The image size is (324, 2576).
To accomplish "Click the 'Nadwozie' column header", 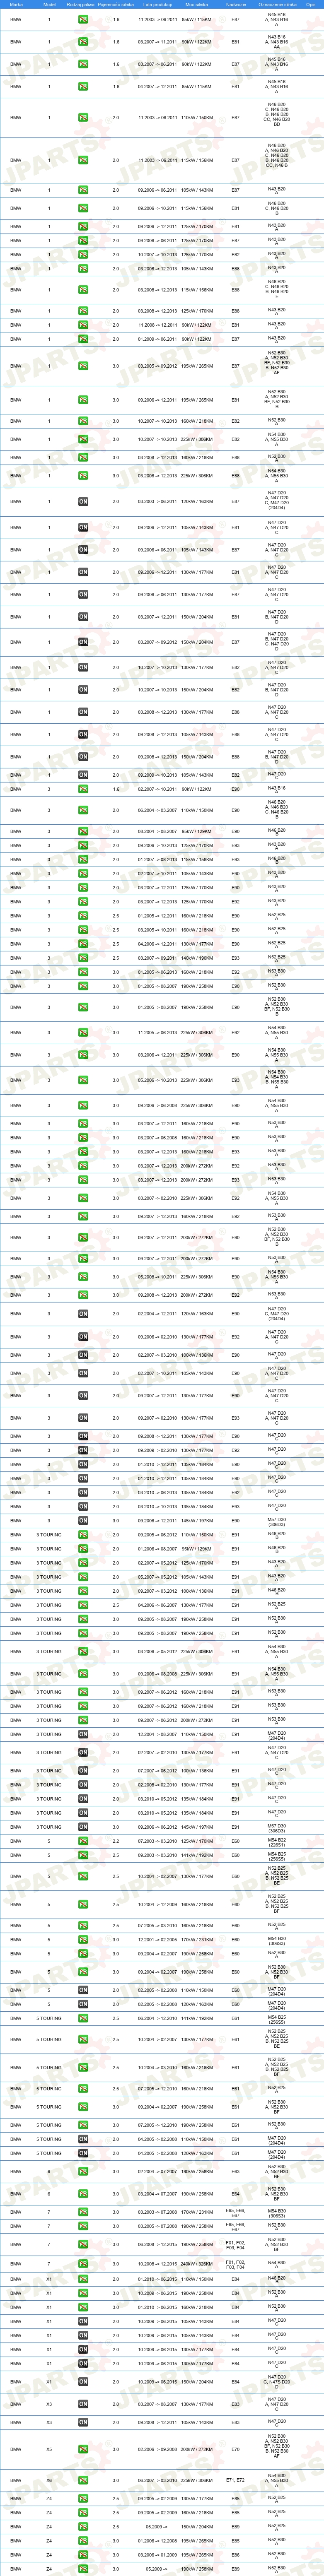I will [x=236, y=4].
